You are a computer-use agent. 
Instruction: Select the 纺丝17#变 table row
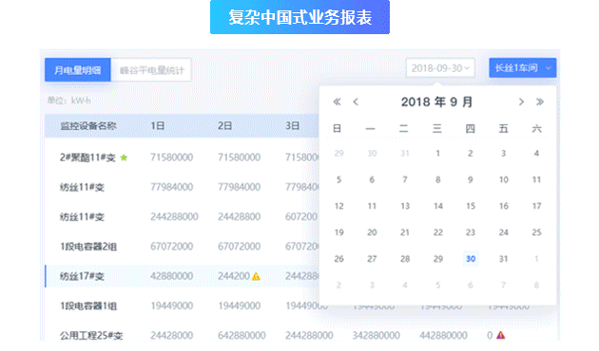click(182, 276)
